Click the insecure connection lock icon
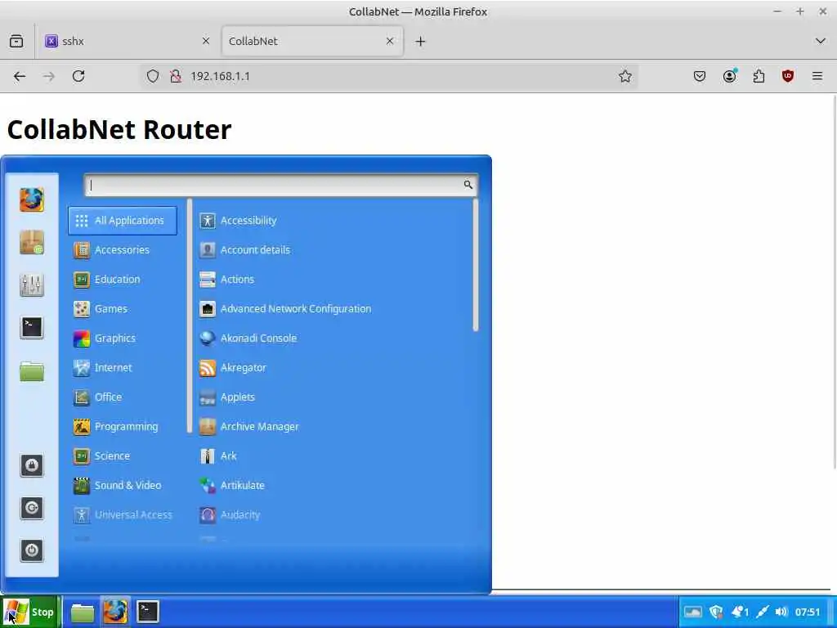Image resolution: width=837 pixels, height=628 pixels. [176, 76]
